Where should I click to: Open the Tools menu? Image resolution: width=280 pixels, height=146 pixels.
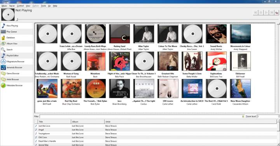(44, 6)
